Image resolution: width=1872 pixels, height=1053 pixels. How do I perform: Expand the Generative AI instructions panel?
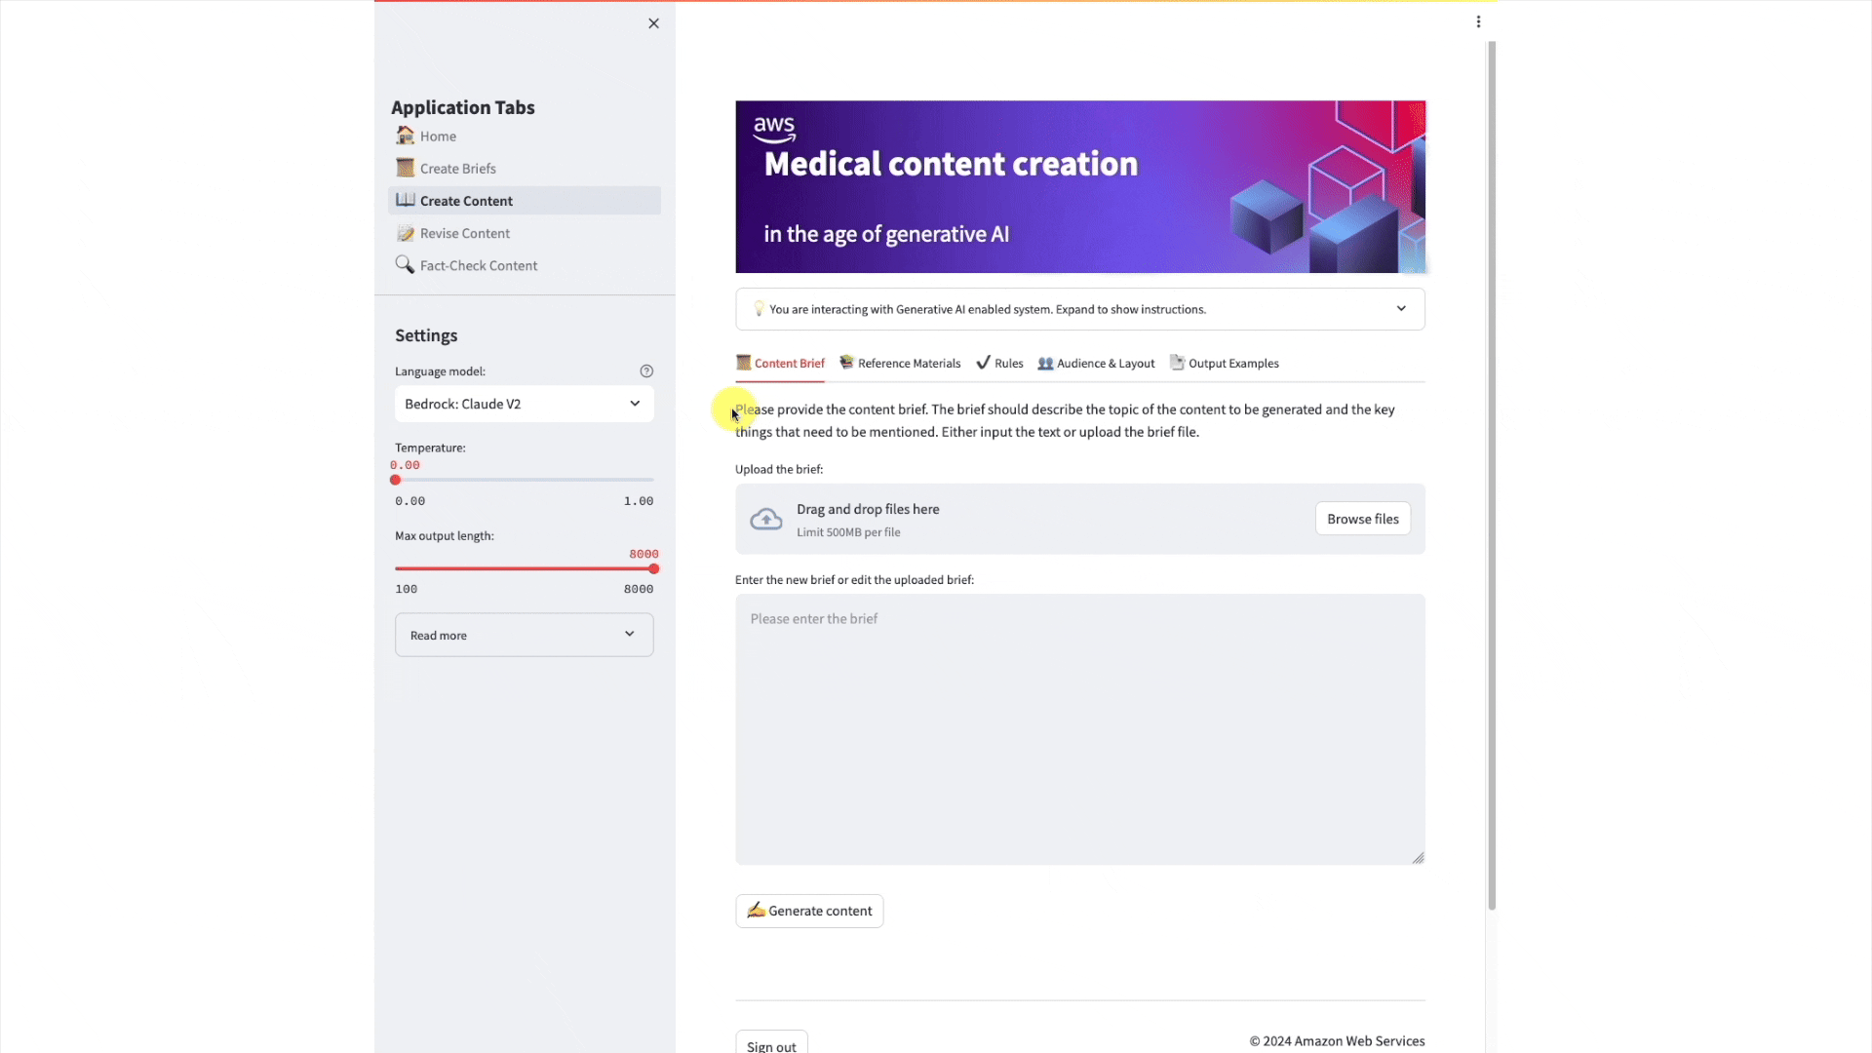click(1079, 309)
